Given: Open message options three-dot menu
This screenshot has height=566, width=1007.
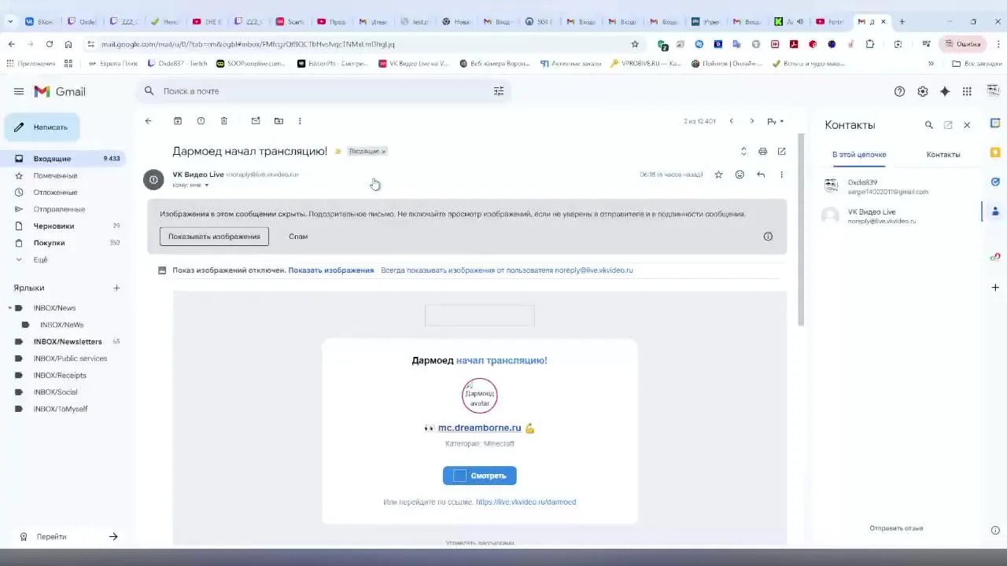Looking at the screenshot, I should coord(781,175).
